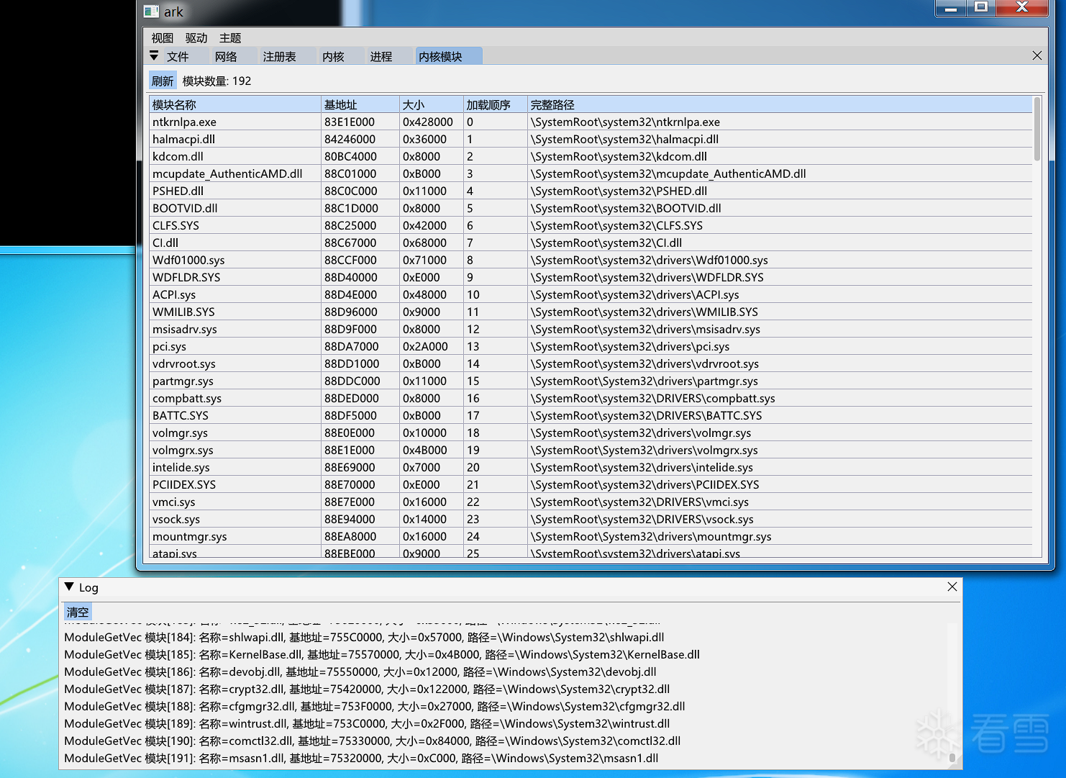Collapse the Log panel with its triangle
Screen dimensions: 1066x778
click(x=69, y=587)
